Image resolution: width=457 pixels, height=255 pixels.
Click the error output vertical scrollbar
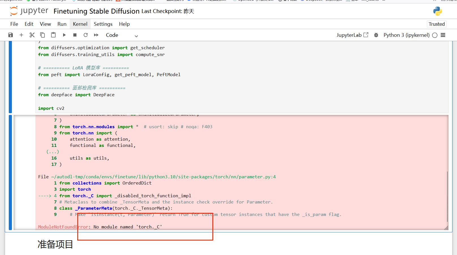point(447,196)
